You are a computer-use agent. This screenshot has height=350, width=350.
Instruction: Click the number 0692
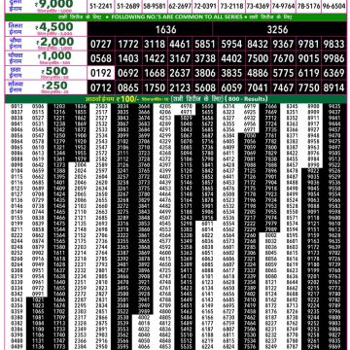[x=128, y=73]
